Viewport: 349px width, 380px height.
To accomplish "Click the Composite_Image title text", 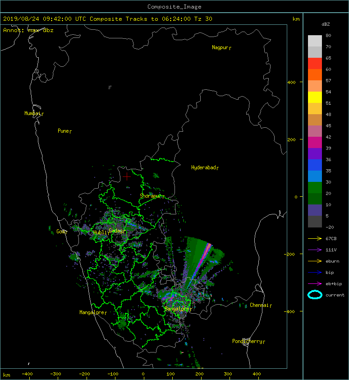I will [174, 7].
